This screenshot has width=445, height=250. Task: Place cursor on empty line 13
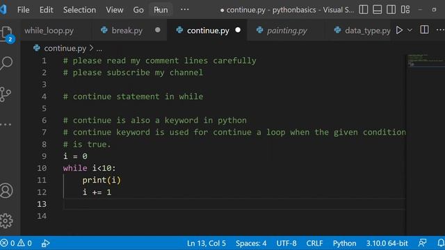(x=234, y=203)
